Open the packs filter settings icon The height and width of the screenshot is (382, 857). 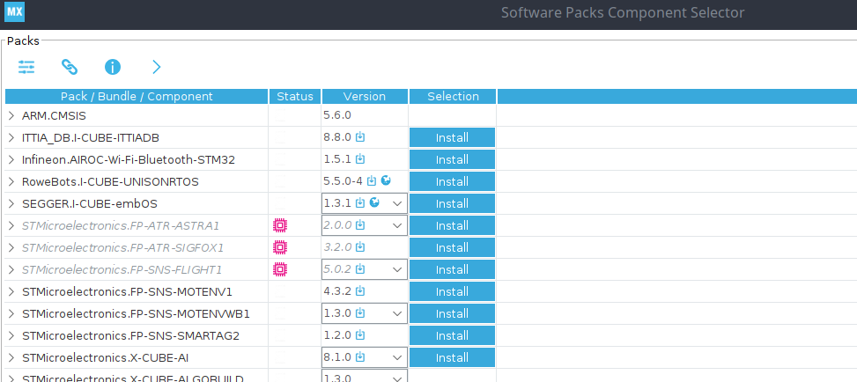point(26,67)
